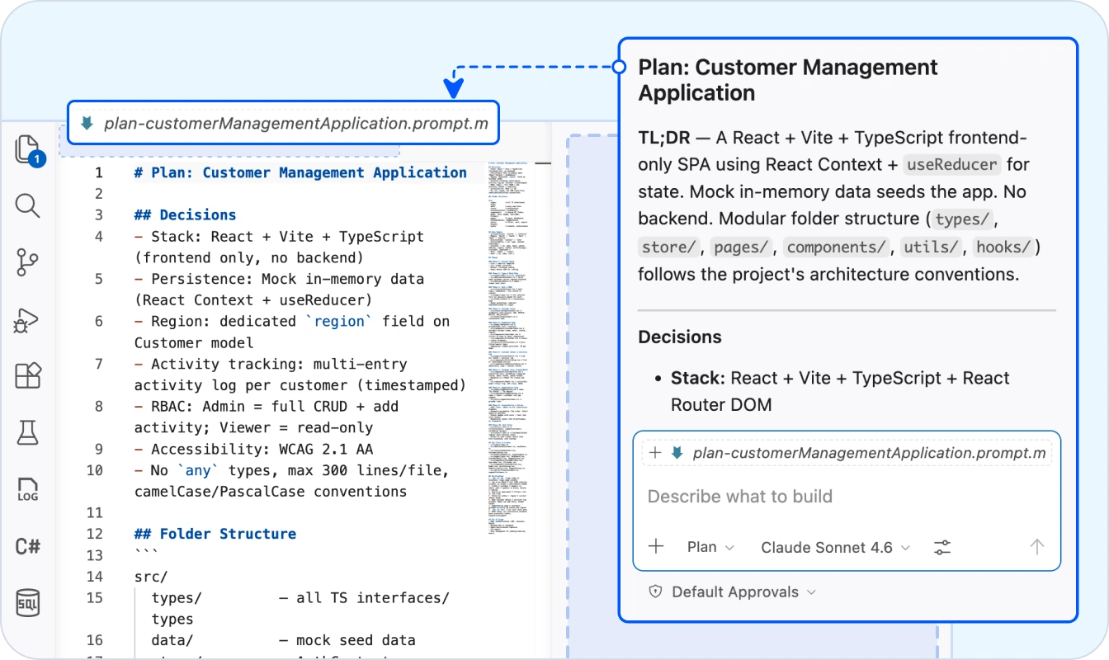Image resolution: width=1109 pixels, height=660 pixels.
Task: Open Source Control branch icon
Action: click(28, 262)
